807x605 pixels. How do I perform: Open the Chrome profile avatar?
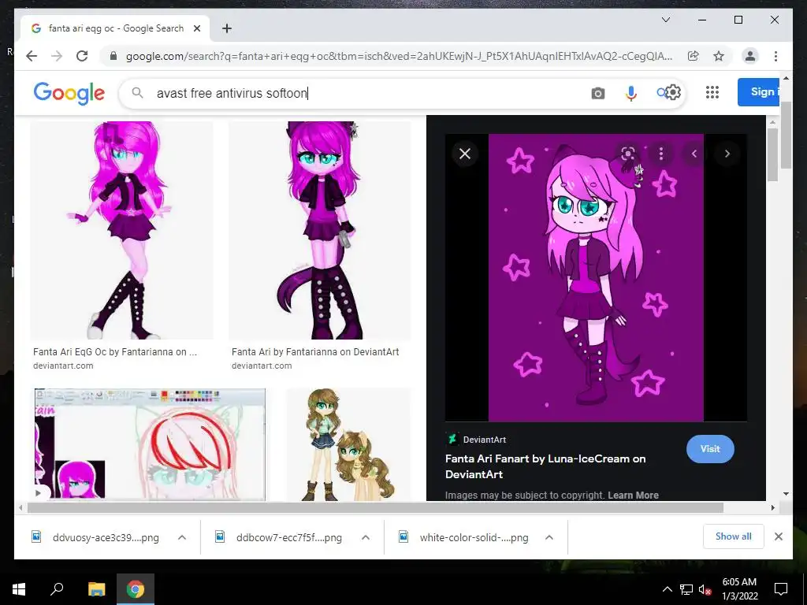pyautogui.click(x=750, y=56)
